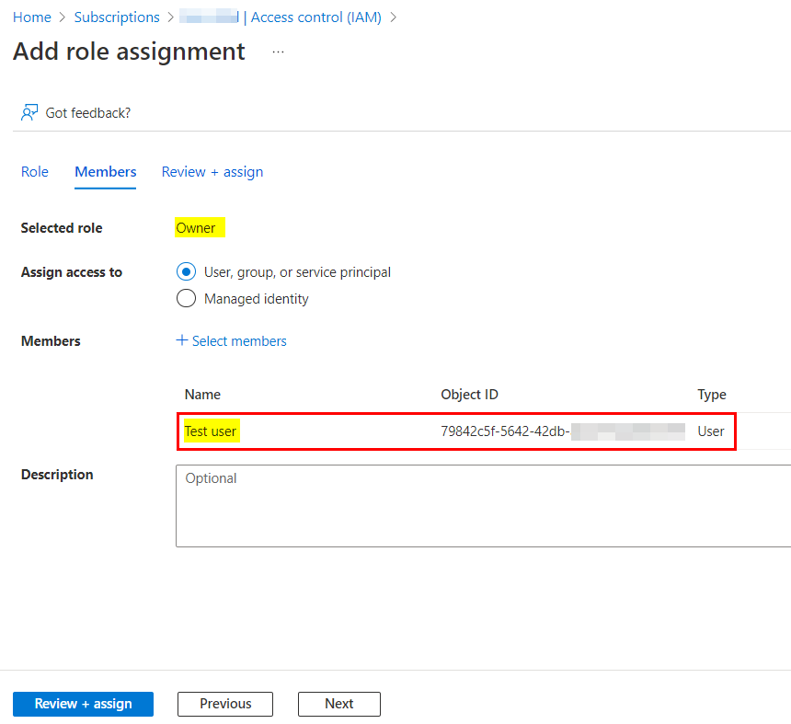Click the blue Review + assign button

click(83, 704)
